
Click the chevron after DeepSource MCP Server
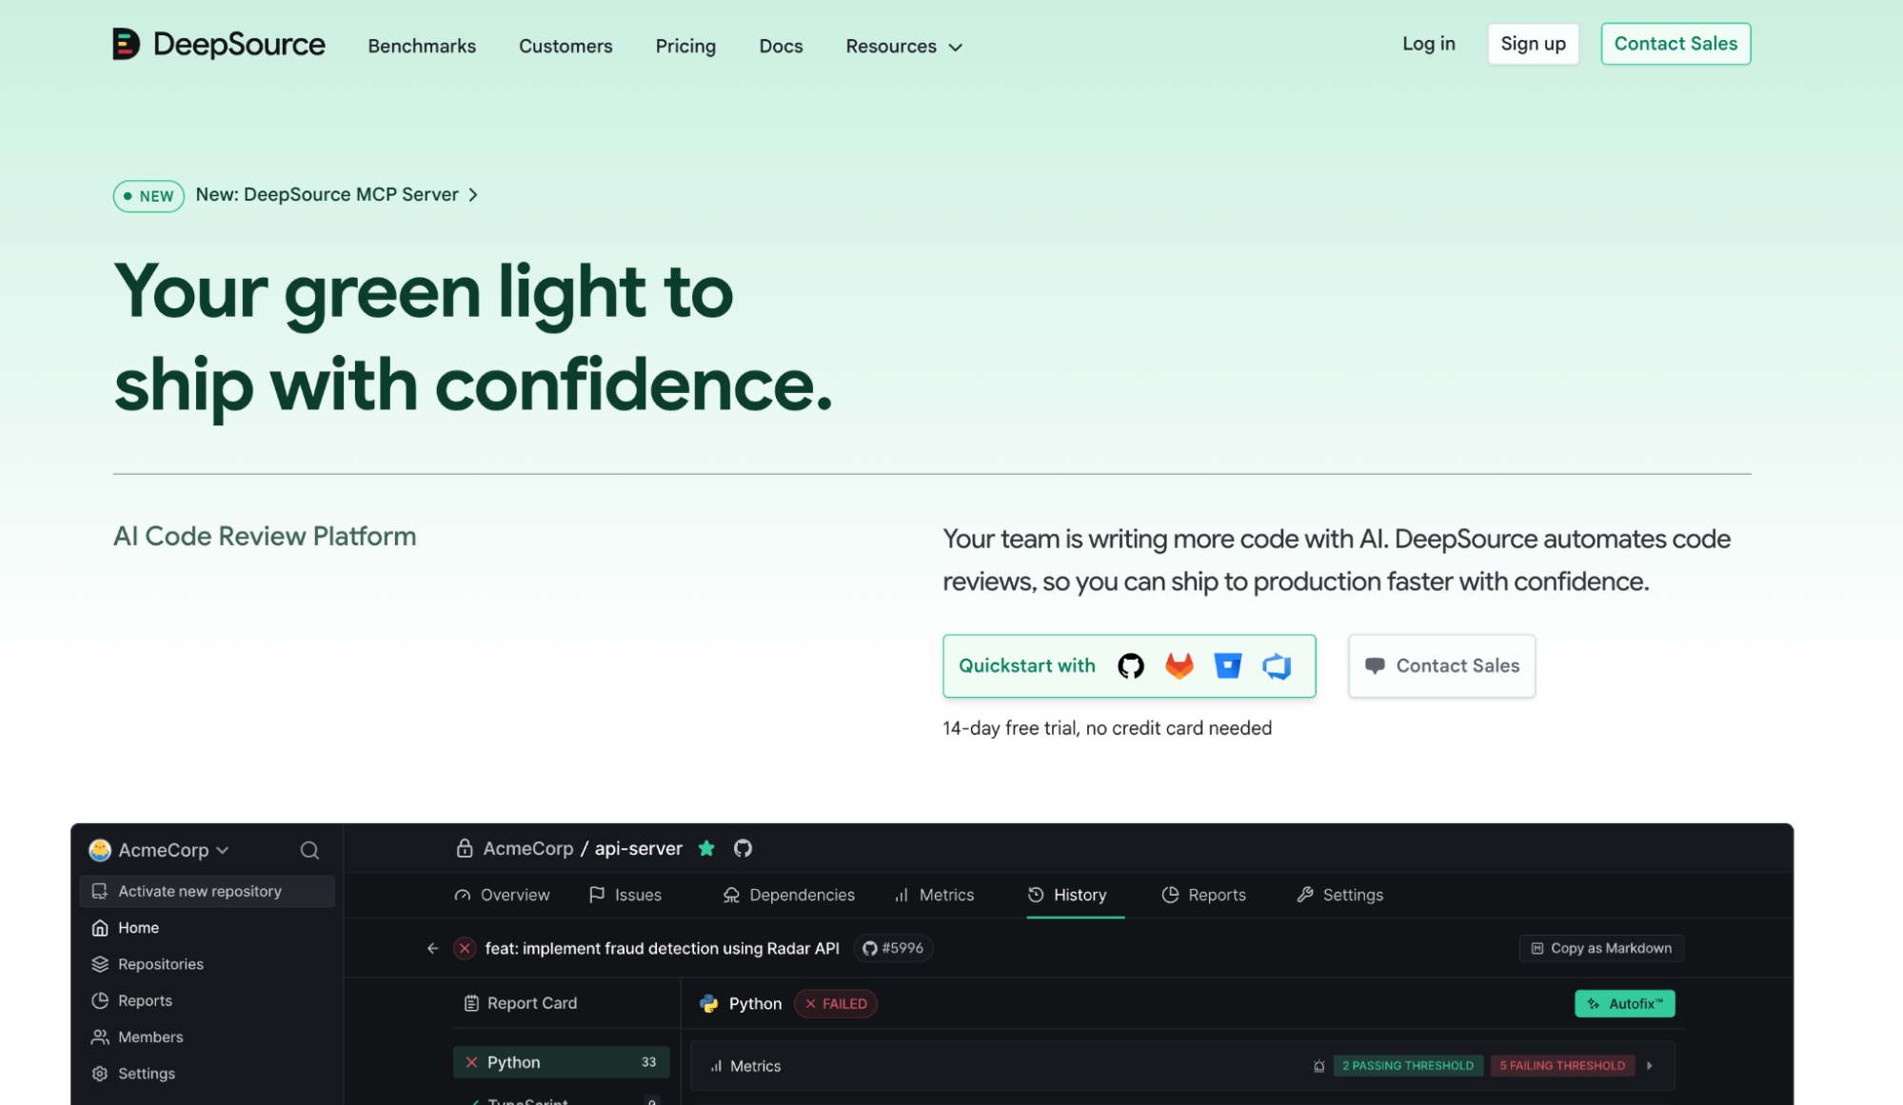[473, 195]
